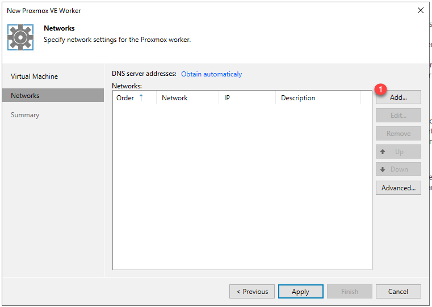Select the Networks wizard step
432x307 pixels.
pos(53,95)
